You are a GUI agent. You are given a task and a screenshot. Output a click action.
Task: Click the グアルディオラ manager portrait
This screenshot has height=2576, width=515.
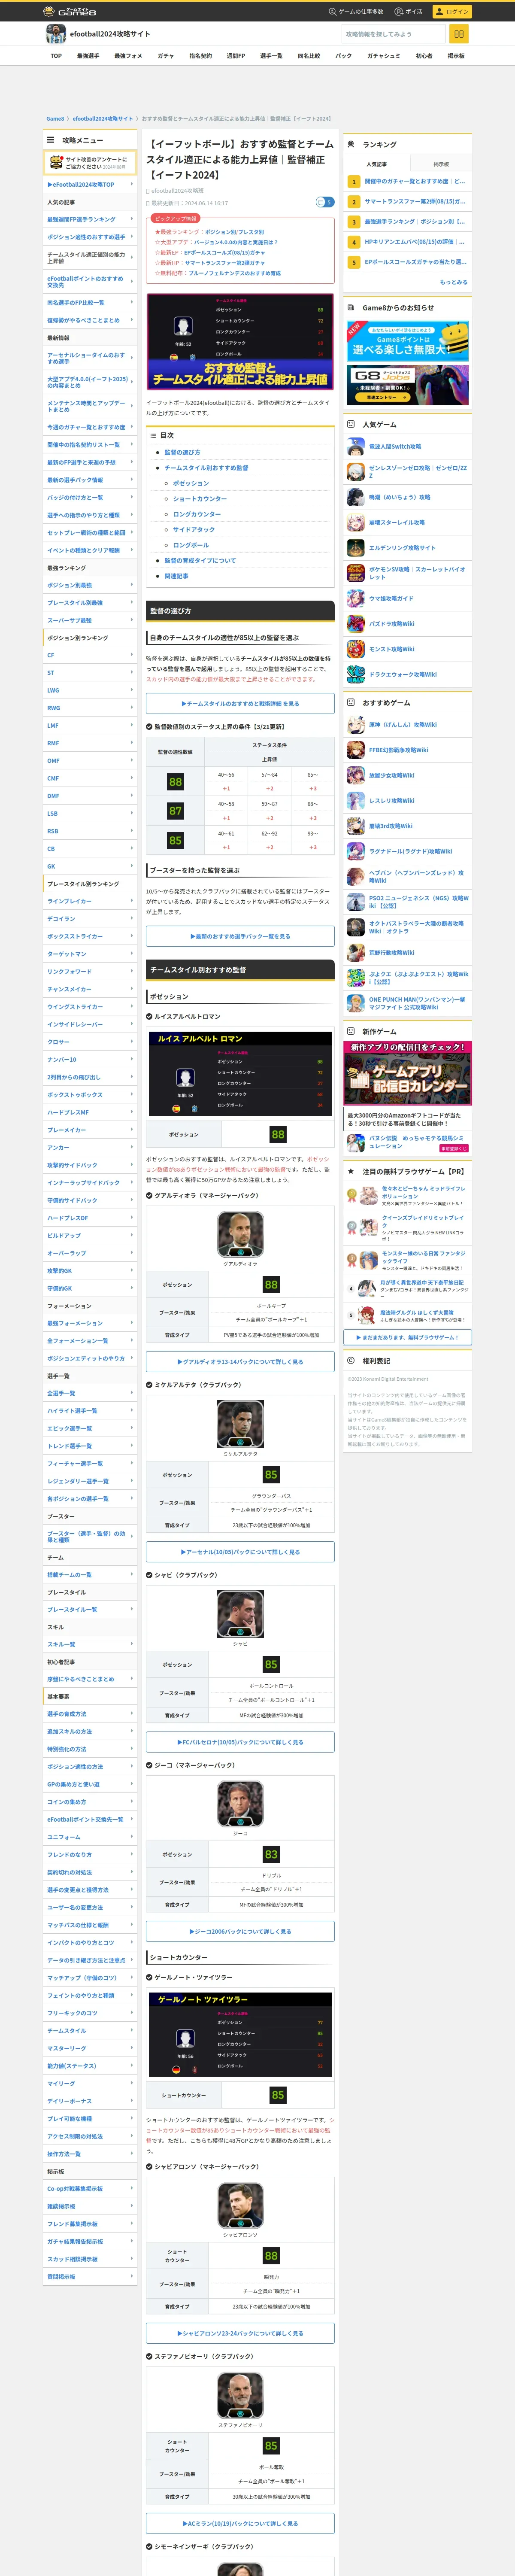pos(240,1233)
